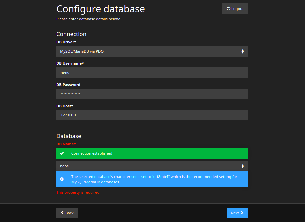Go back using the Back button

coord(67,213)
